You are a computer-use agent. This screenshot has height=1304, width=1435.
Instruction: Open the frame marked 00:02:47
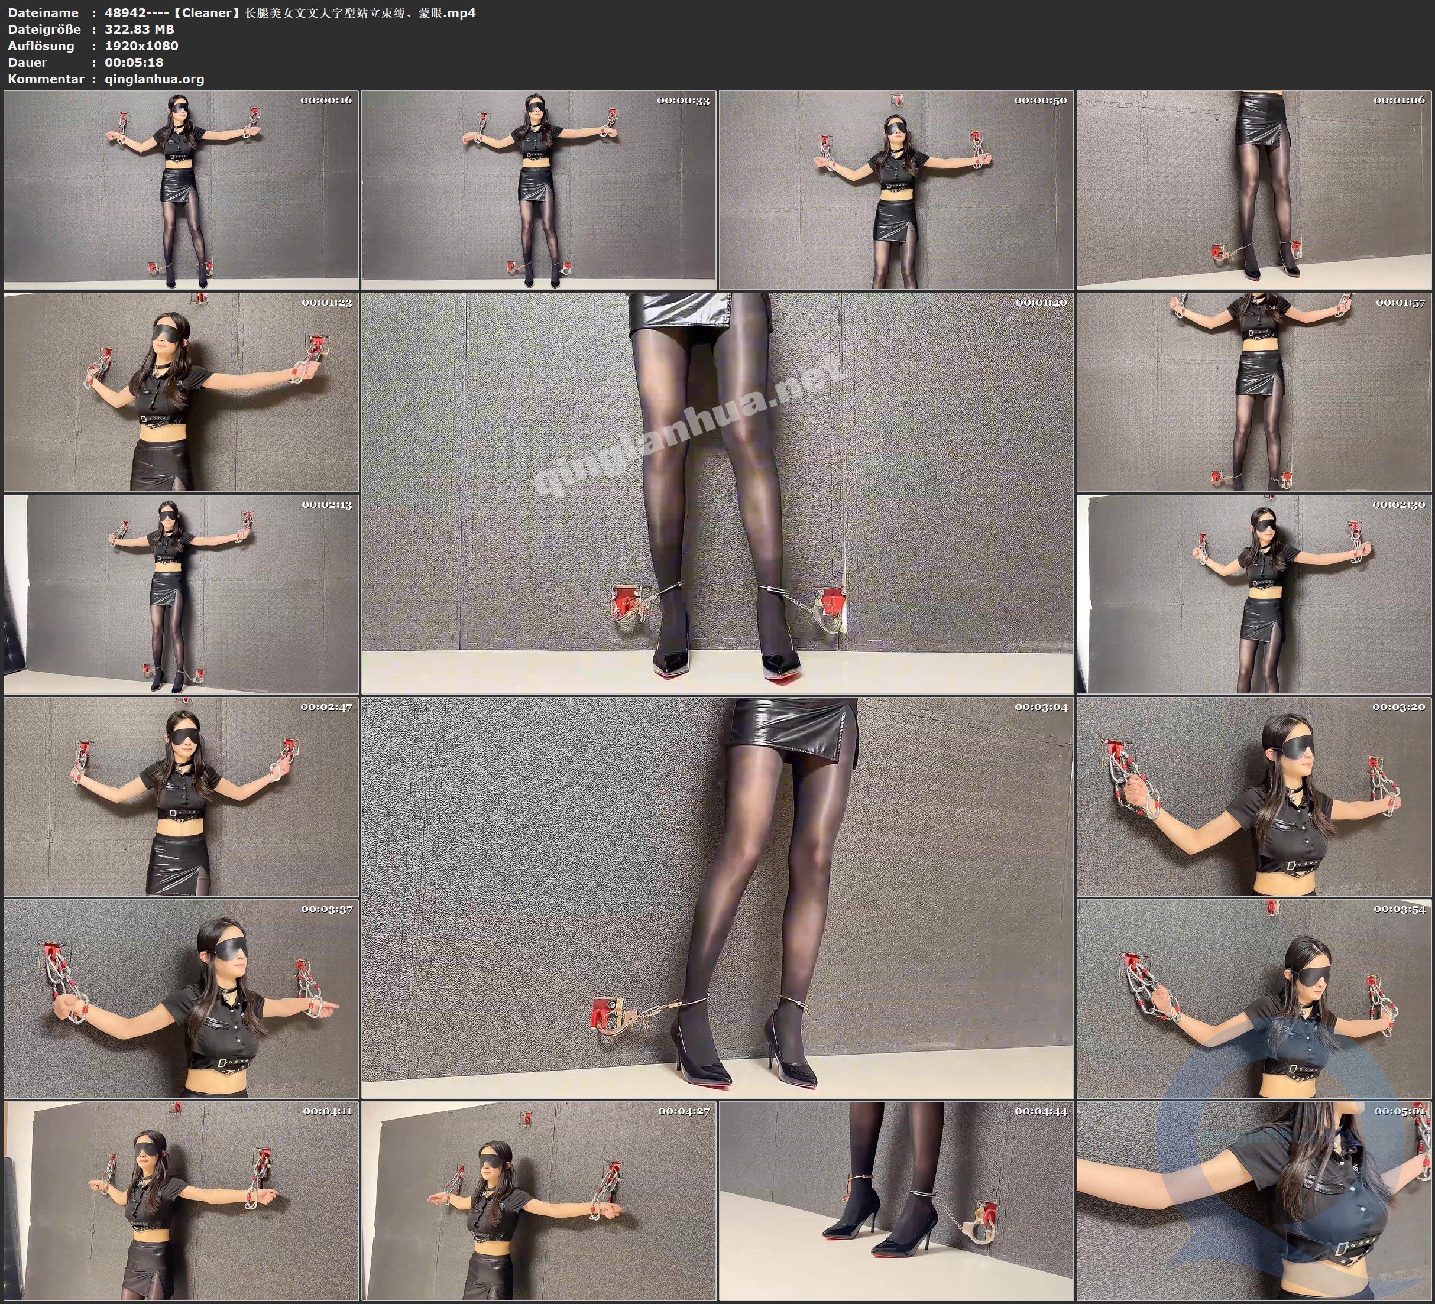[181, 796]
